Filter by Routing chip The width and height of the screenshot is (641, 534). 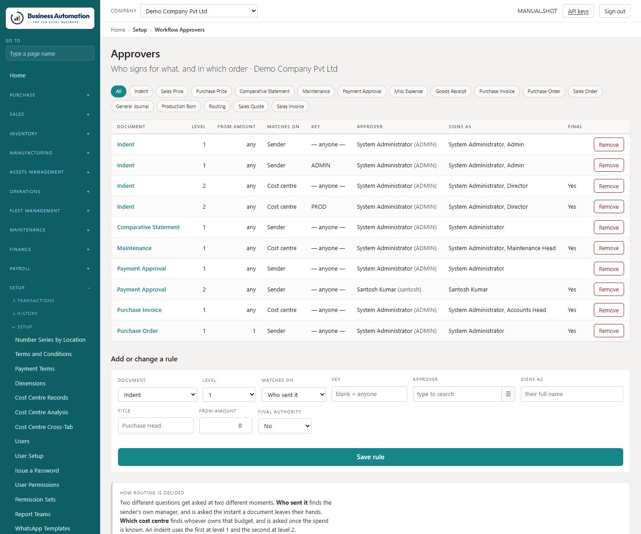coord(217,106)
